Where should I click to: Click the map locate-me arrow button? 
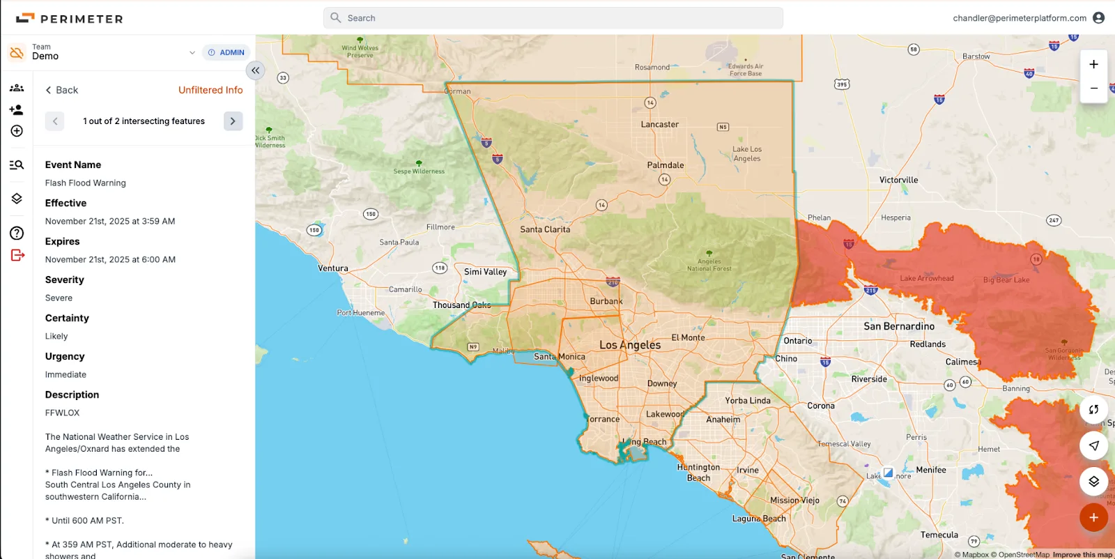click(1093, 445)
